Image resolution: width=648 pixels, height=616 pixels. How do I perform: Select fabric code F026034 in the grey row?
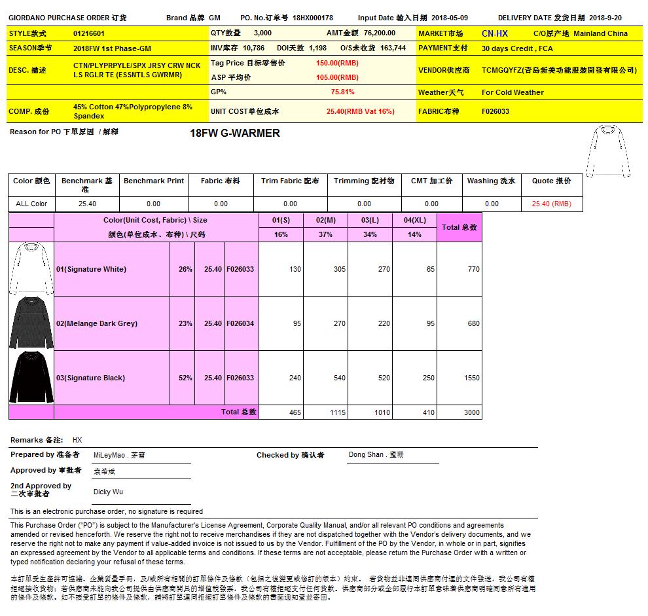240,323
